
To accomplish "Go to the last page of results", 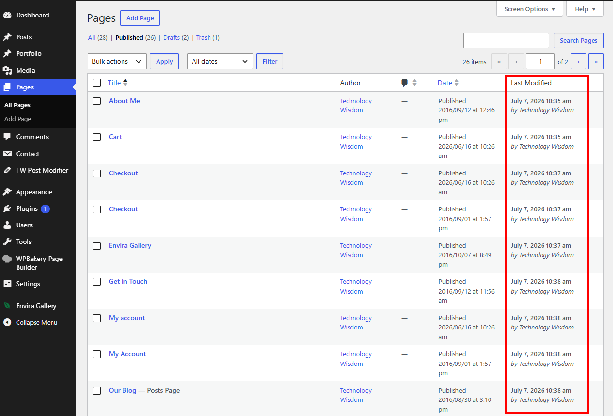I will [596, 62].
